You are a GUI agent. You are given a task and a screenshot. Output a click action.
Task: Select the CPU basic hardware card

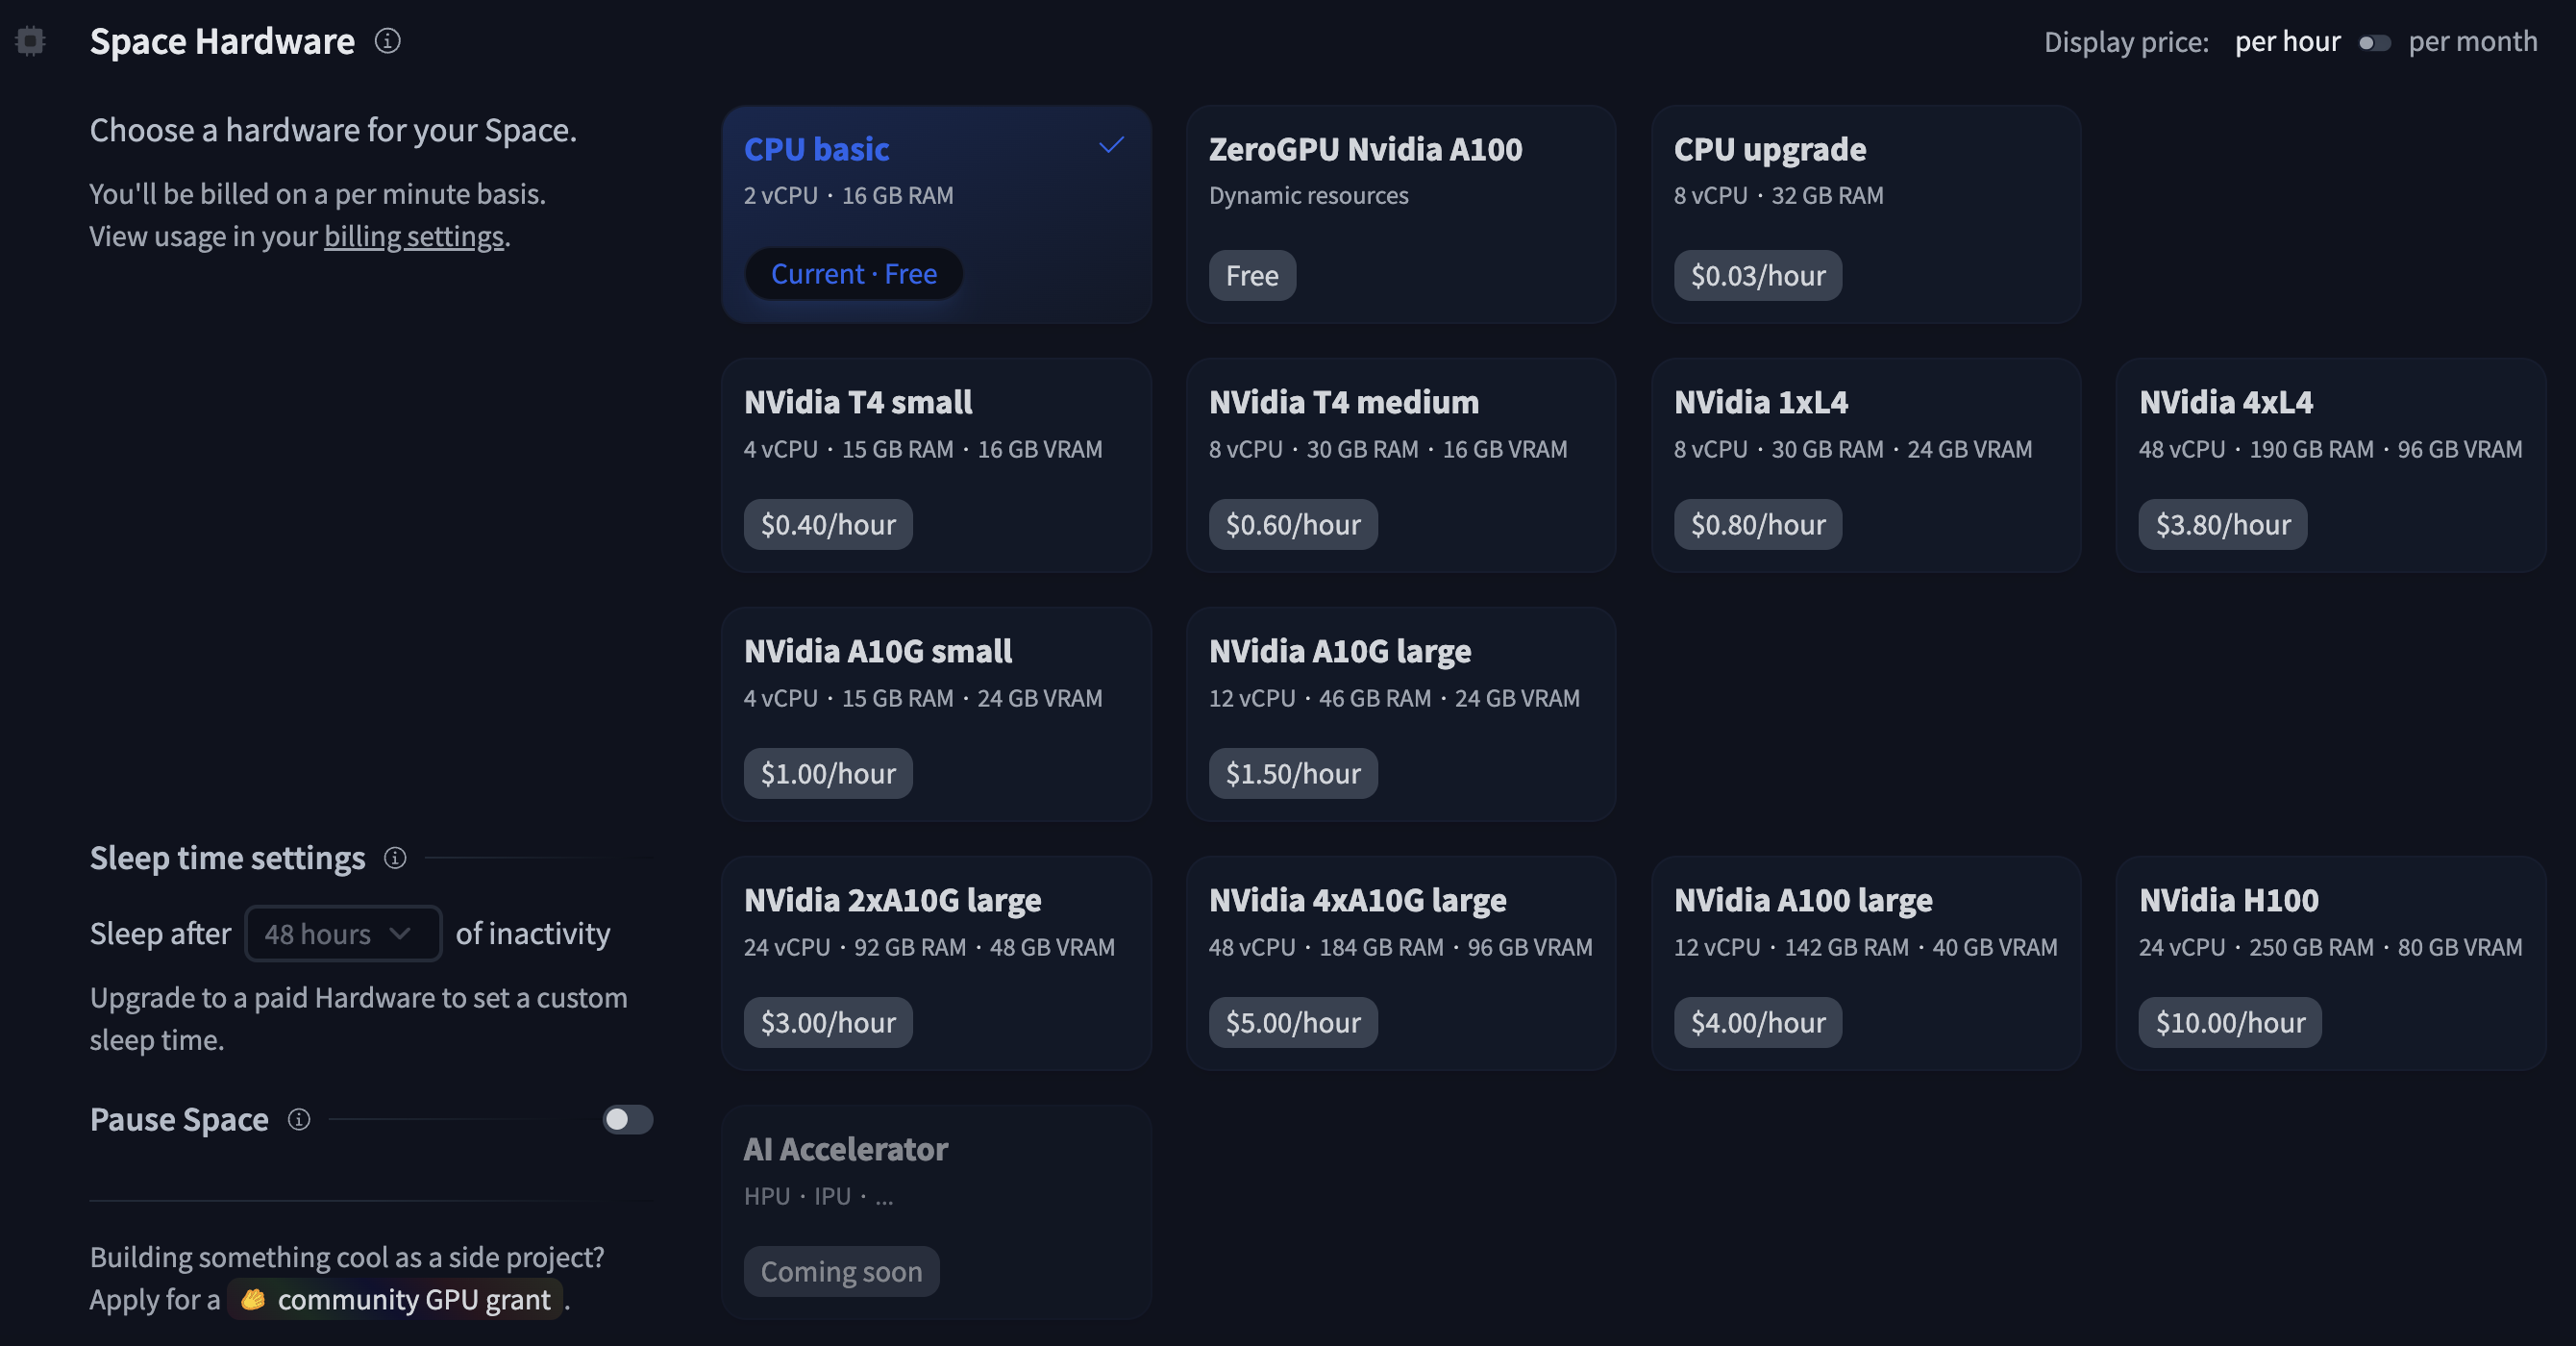point(936,214)
